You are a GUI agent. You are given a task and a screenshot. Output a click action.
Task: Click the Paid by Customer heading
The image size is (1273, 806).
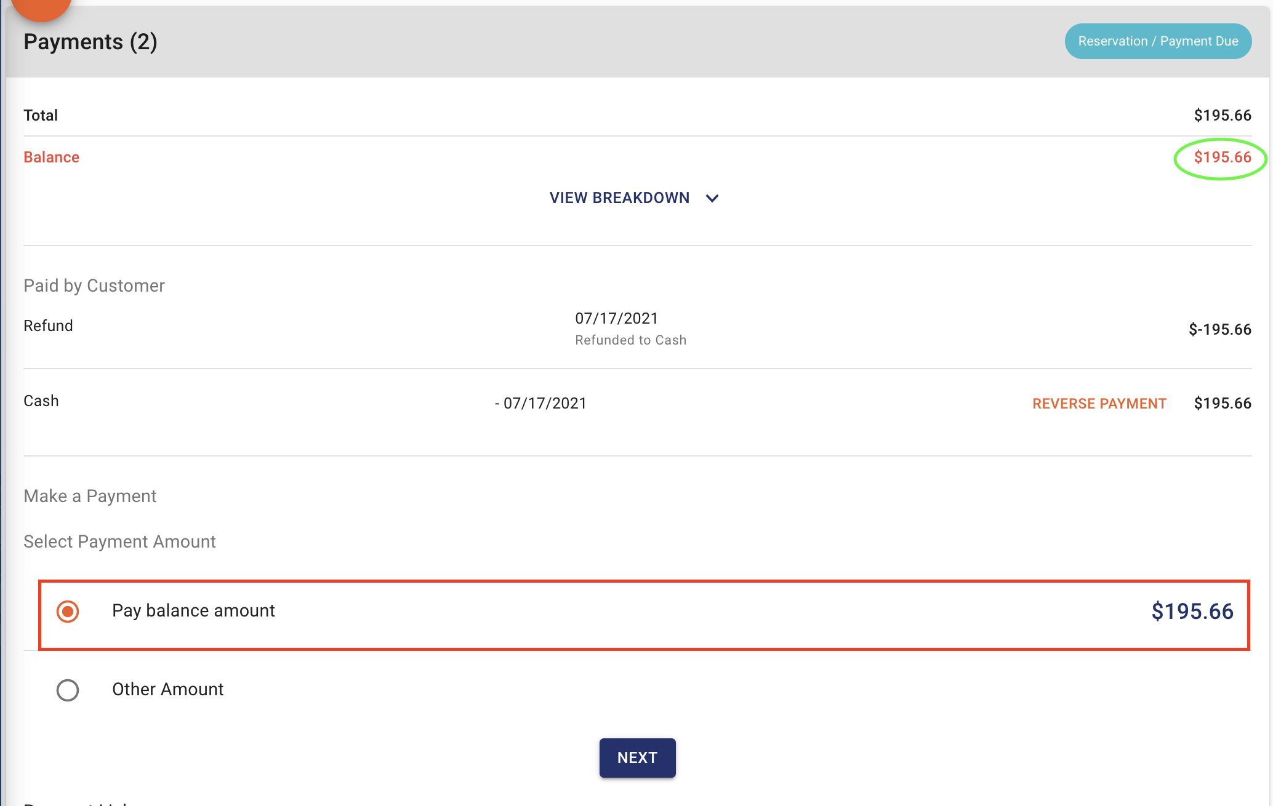point(94,285)
